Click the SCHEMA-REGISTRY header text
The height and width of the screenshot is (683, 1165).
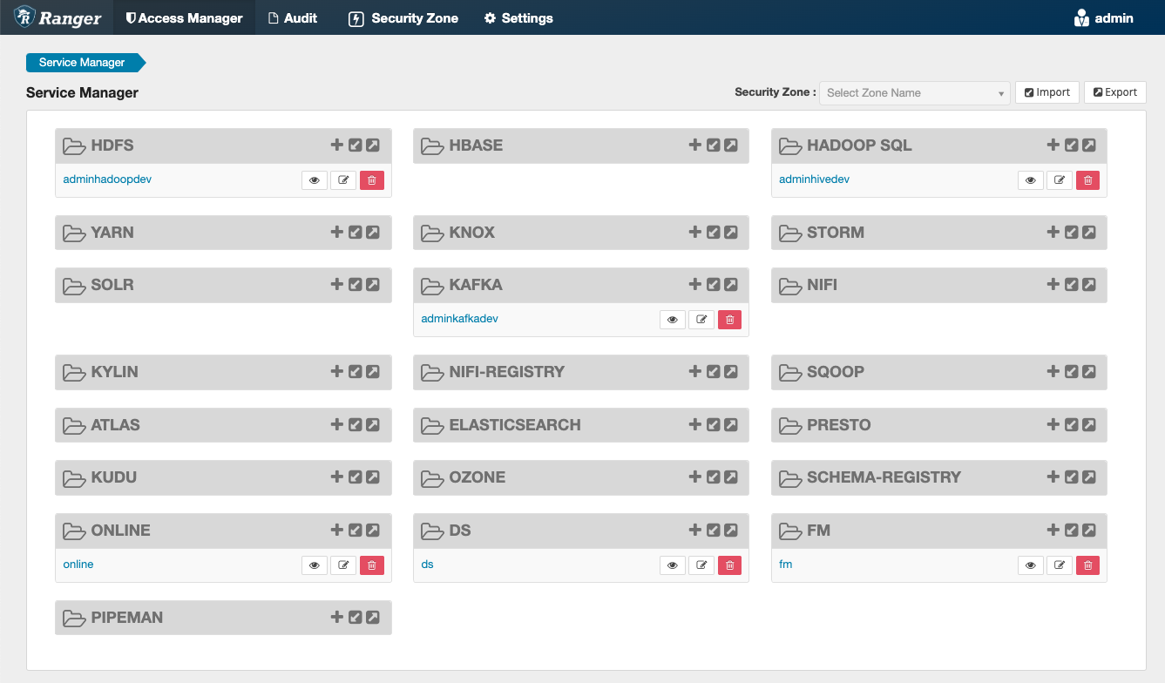(884, 477)
